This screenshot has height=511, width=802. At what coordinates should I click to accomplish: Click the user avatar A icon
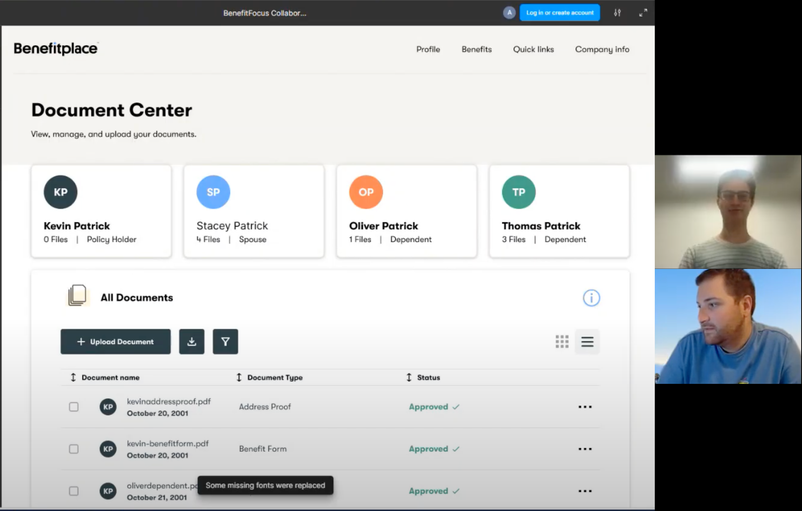509,13
